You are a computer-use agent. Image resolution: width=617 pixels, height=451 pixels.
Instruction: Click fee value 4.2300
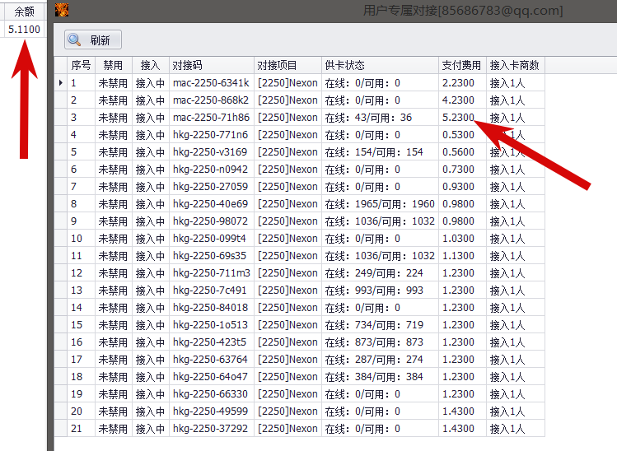[x=462, y=100]
